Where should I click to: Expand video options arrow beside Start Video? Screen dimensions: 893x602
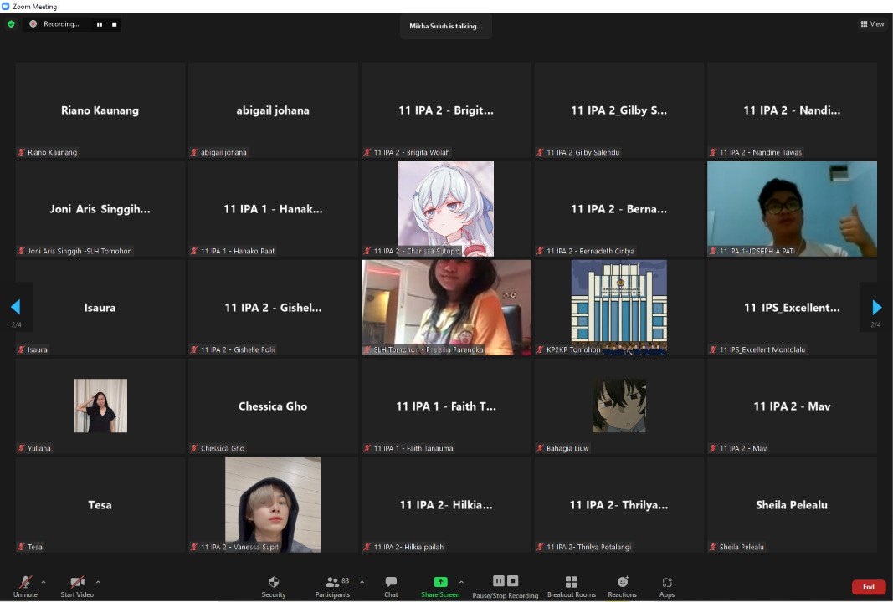point(98,582)
